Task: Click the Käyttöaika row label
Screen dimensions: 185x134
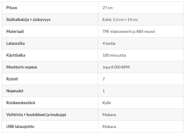Action: pos(15,55)
